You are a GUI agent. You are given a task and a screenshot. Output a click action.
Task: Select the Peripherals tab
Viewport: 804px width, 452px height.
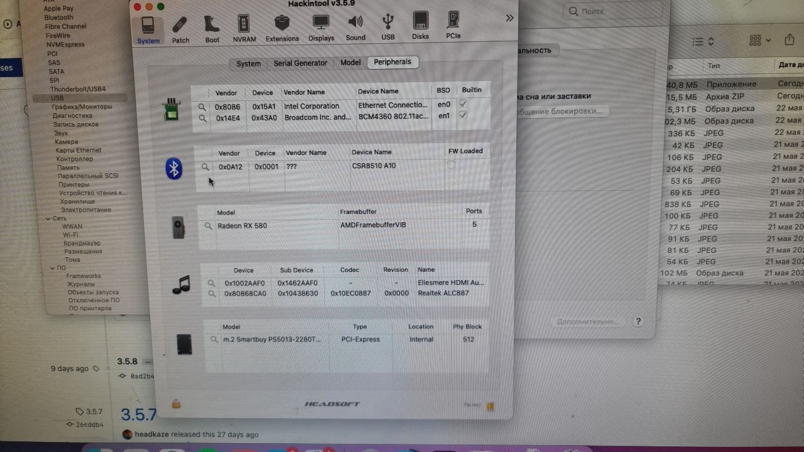[393, 62]
